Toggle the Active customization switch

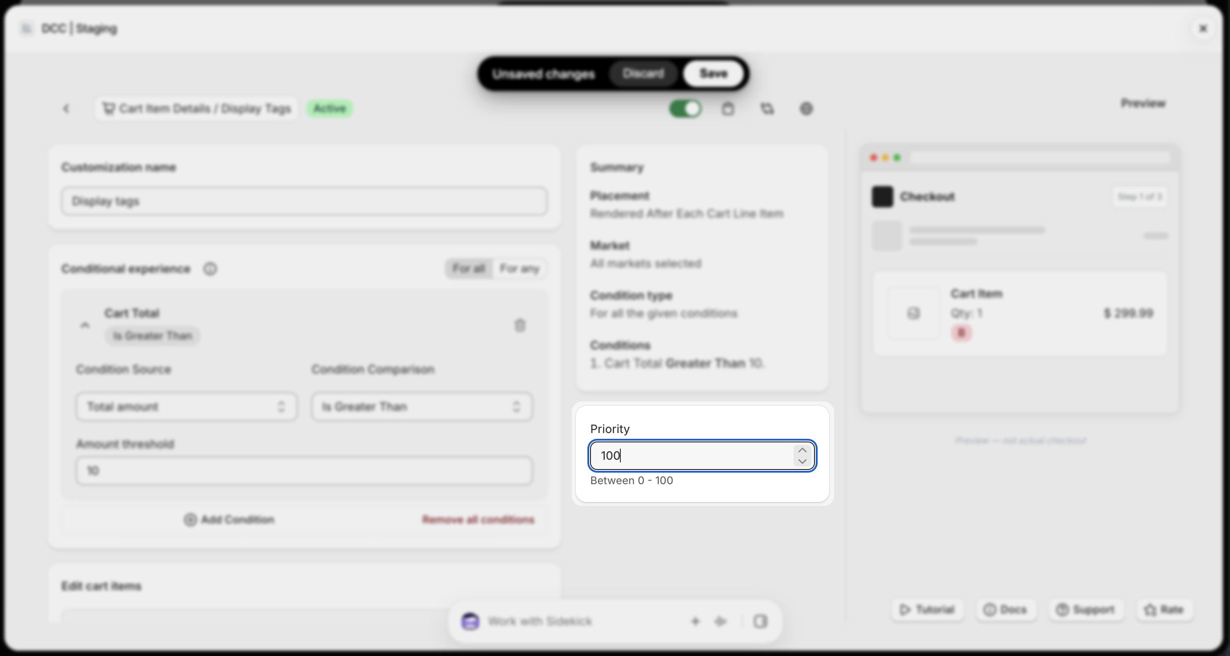tap(685, 109)
